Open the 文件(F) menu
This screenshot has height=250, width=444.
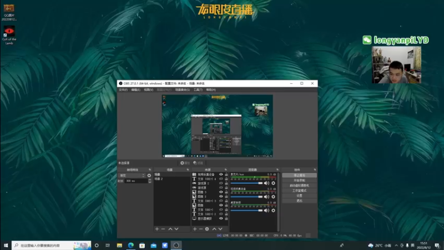(123, 90)
